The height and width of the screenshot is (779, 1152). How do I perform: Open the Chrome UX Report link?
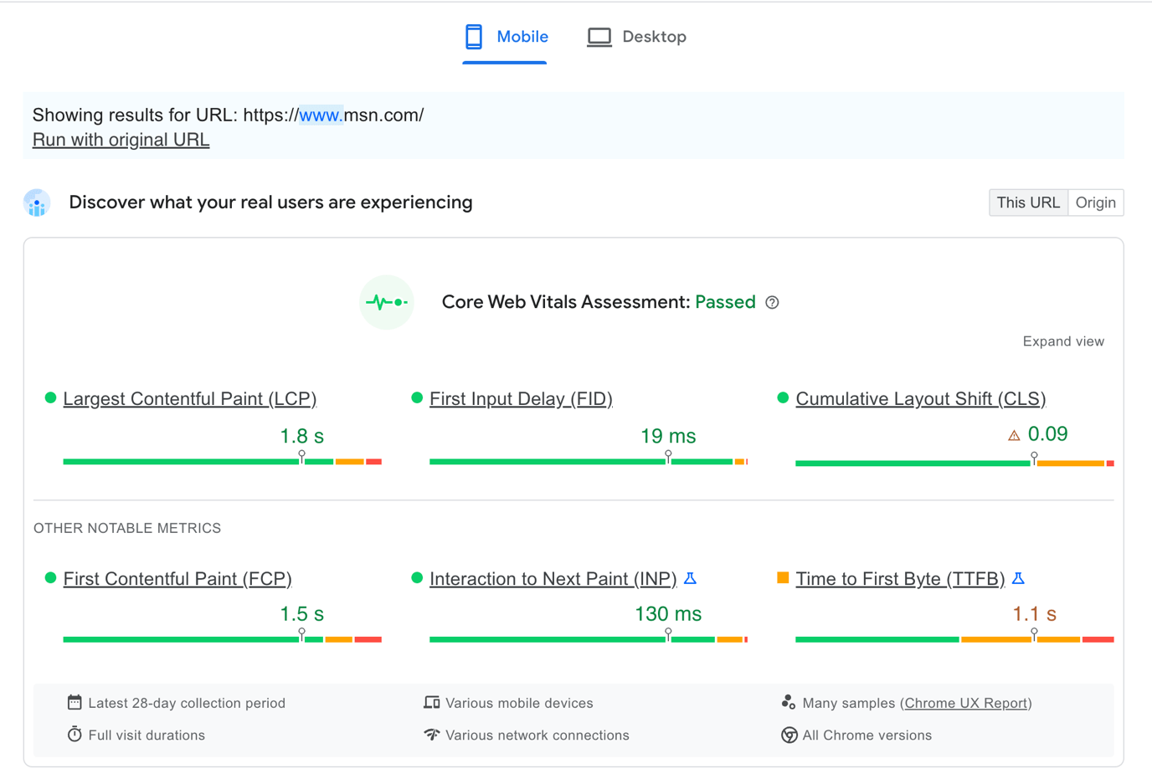pos(966,704)
